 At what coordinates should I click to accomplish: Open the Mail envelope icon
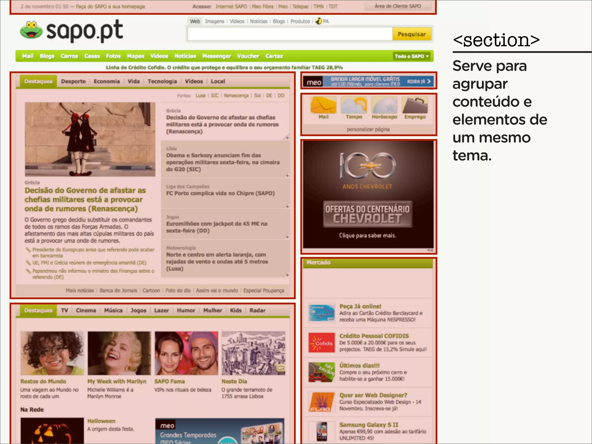point(323,106)
